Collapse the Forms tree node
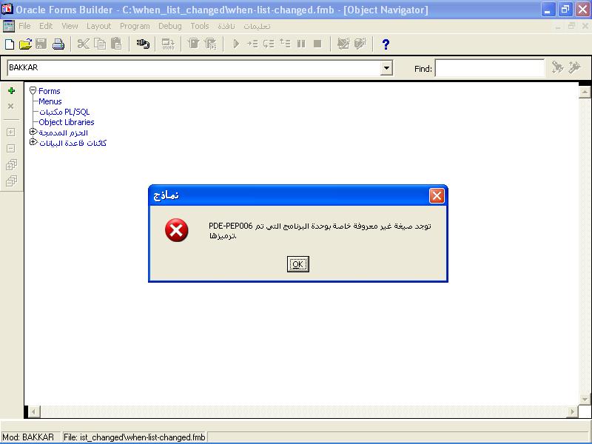 tap(33, 91)
